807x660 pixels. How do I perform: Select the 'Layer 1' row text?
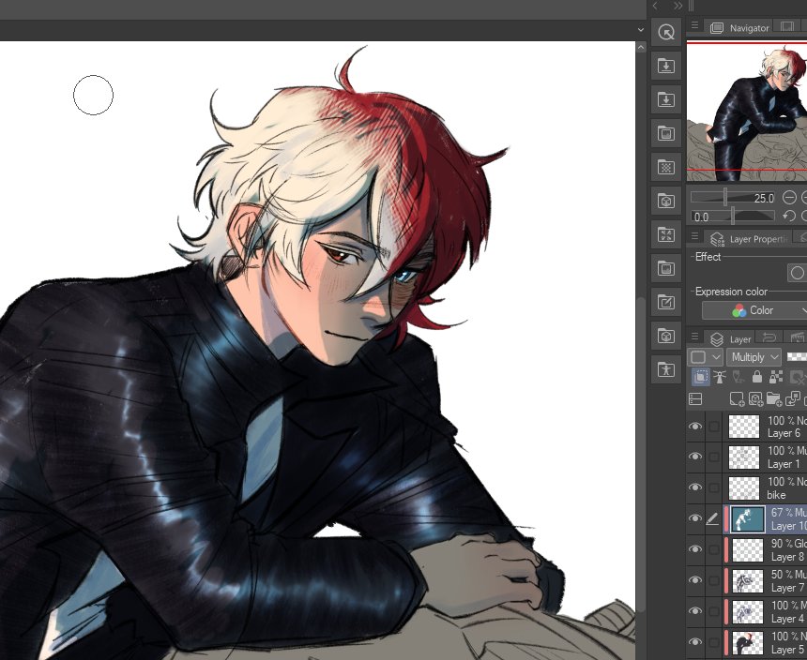coord(784,464)
